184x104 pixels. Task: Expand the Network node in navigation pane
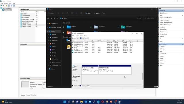coord(47,69)
